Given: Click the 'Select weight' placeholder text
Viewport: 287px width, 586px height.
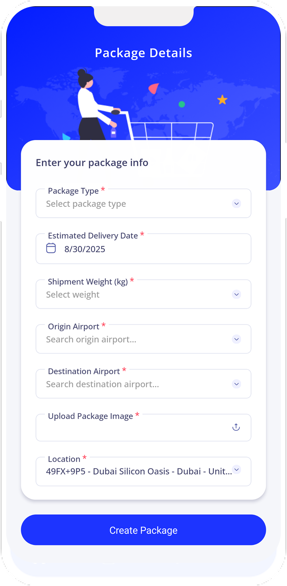Looking at the screenshot, I should pyautogui.click(x=73, y=295).
